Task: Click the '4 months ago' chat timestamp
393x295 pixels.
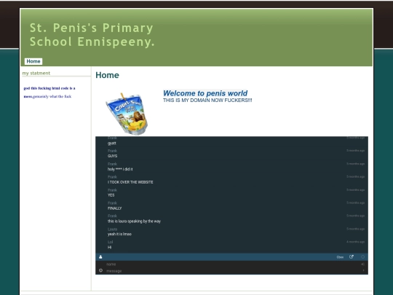Action: (355, 242)
